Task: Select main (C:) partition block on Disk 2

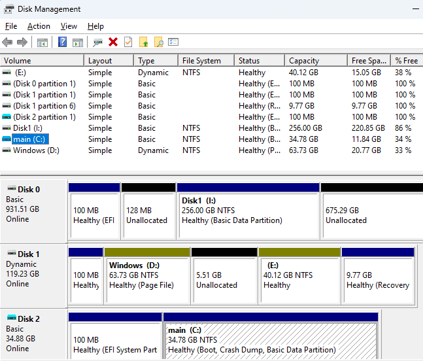Action: pos(271,336)
